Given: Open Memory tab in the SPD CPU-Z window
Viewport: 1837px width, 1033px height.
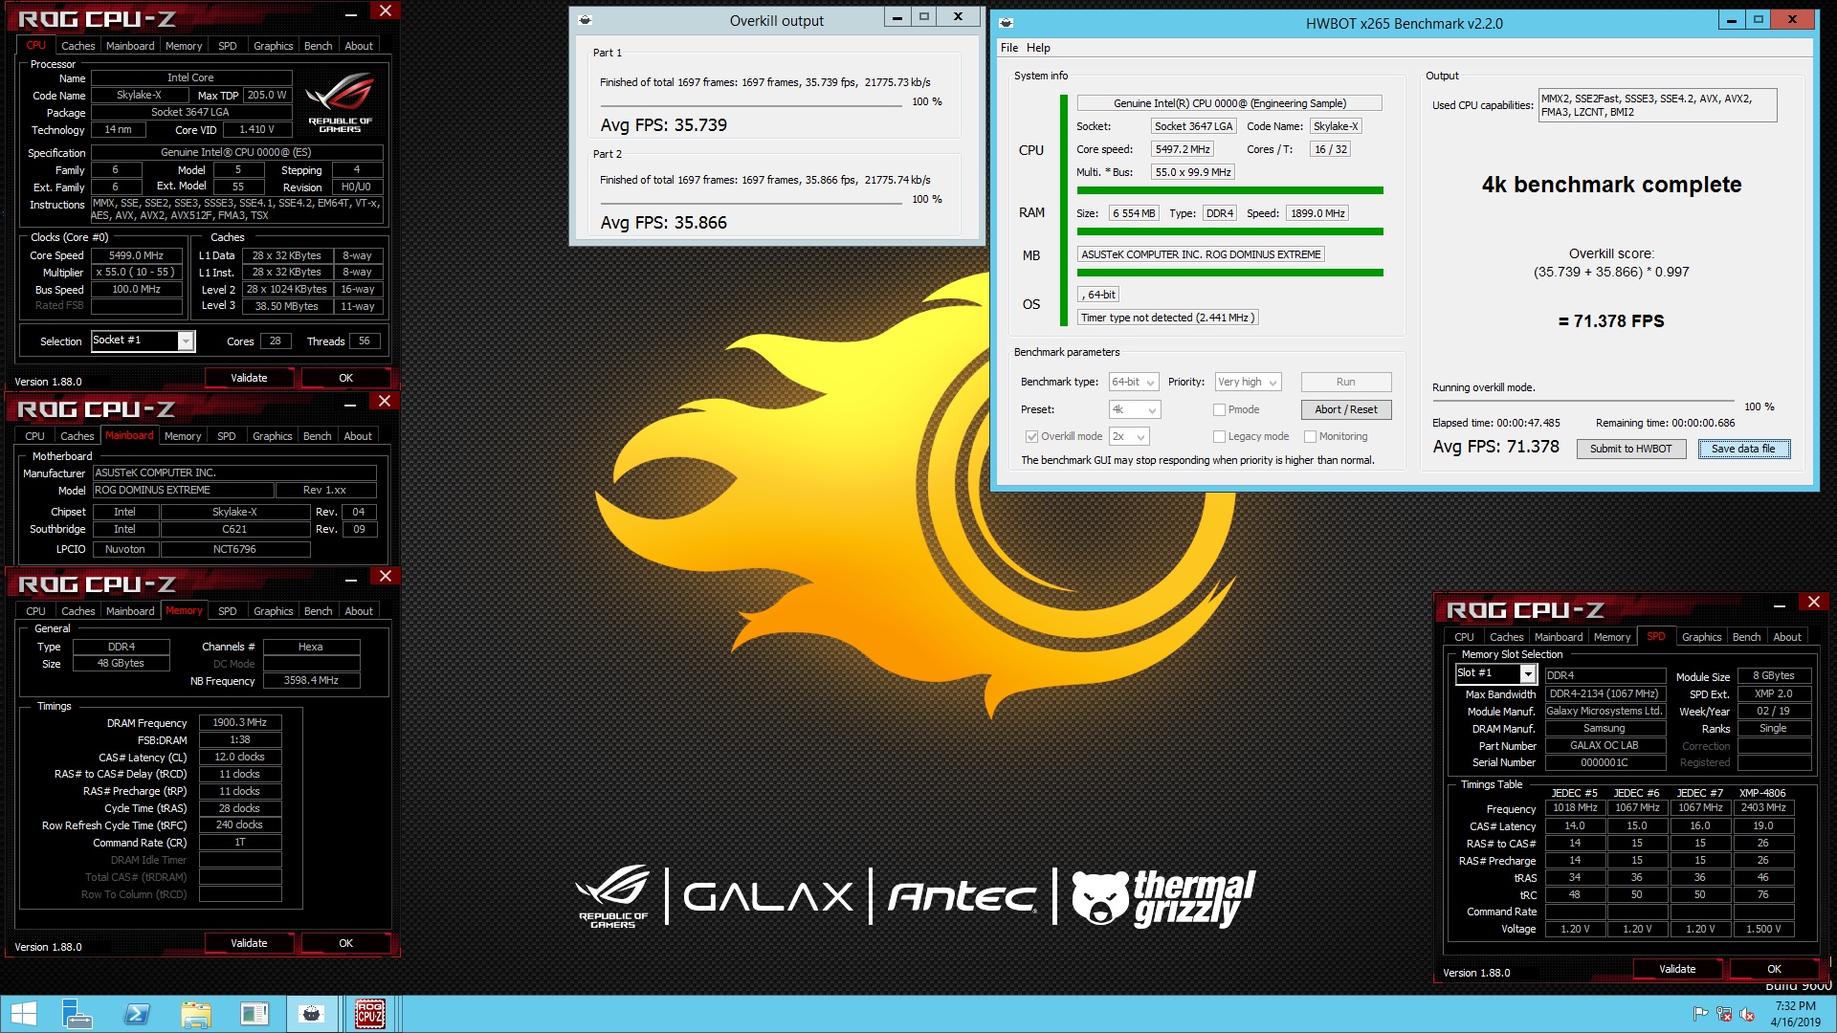Looking at the screenshot, I should click(1611, 637).
